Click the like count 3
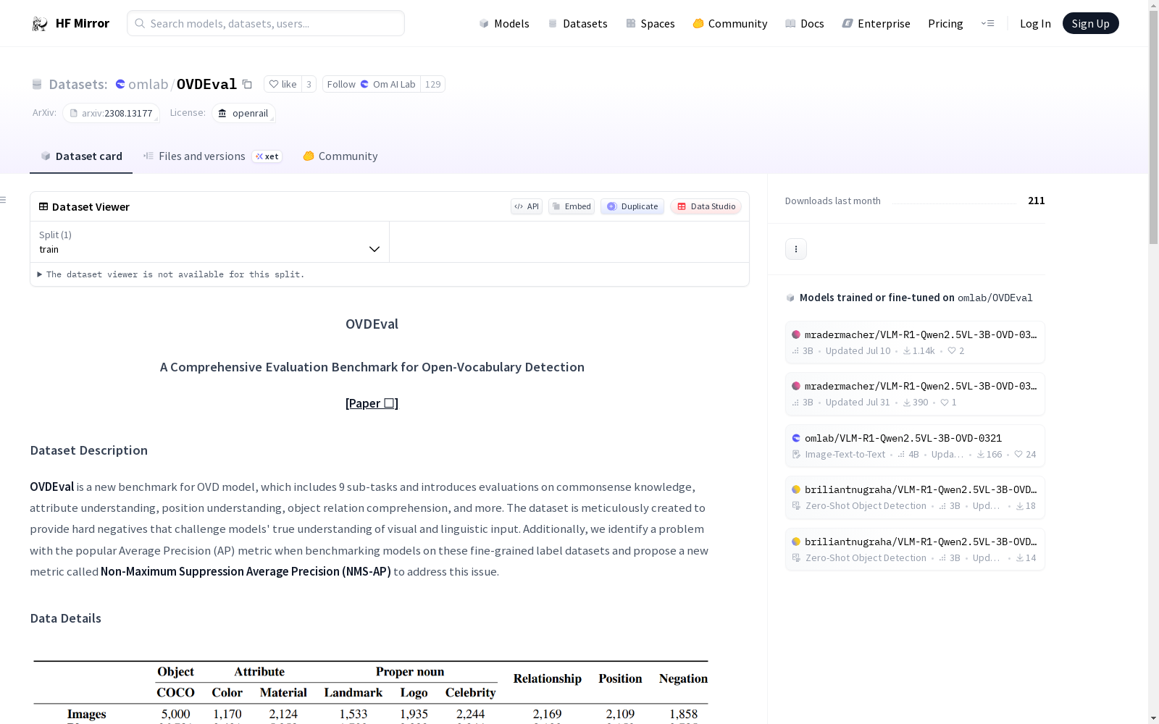1159x724 pixels. 309,84
